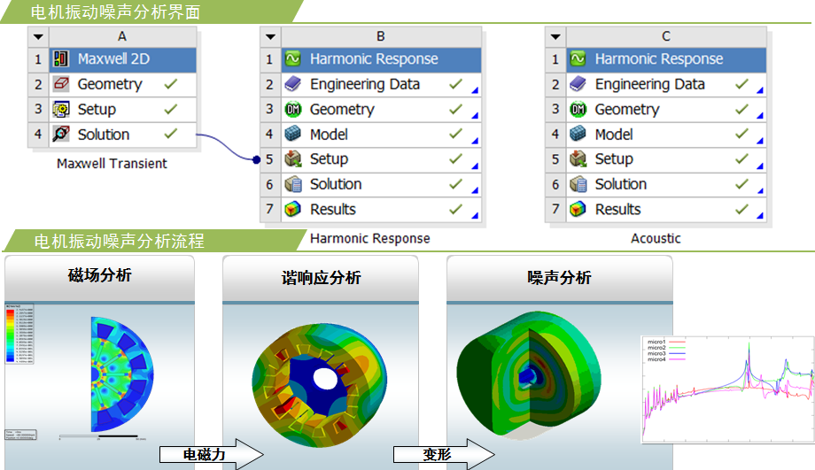Click the 变形 arrow label
The image size is (815, 470).
coord(437,455)
